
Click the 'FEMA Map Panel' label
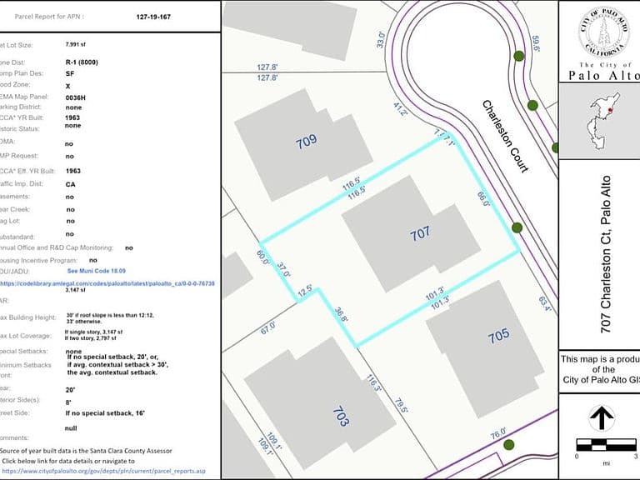click(x=23, y=97)
